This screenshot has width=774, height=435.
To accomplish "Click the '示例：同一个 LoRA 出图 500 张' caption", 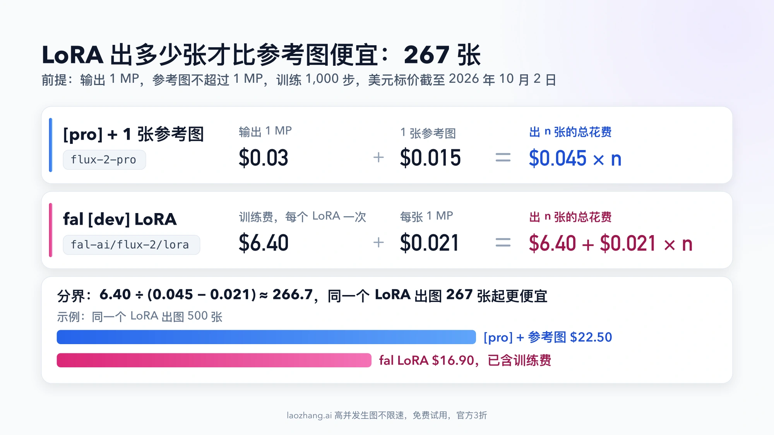I will tap(140, 316).
